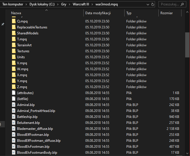Select the SharedModels folder icon
190x156 pixels.
coord(14,33)
